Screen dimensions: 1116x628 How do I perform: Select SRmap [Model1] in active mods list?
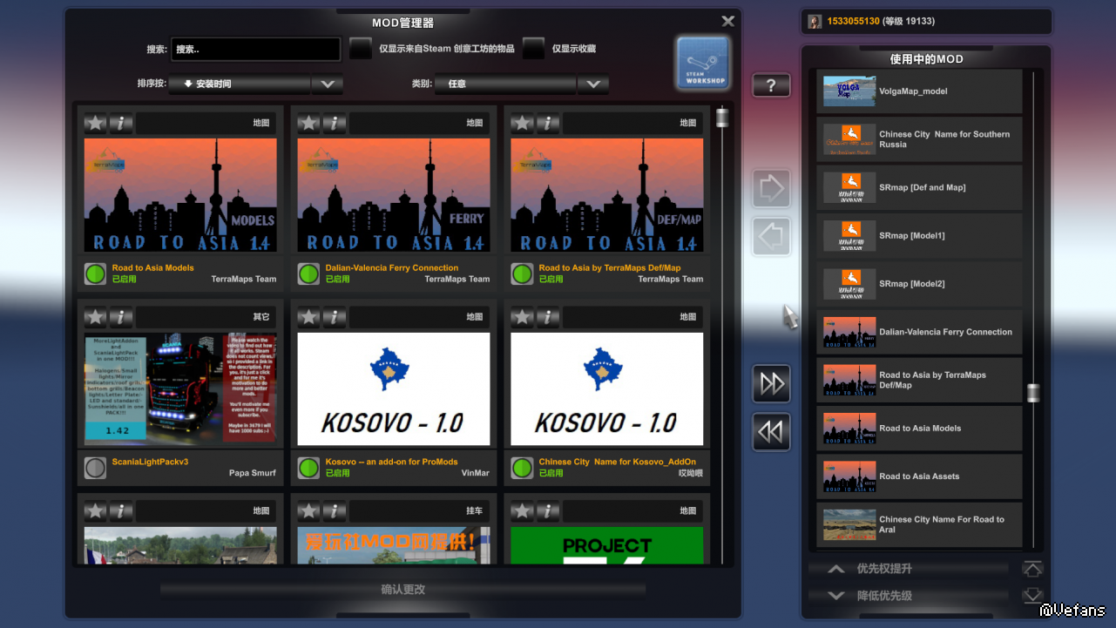coord(919,236)
